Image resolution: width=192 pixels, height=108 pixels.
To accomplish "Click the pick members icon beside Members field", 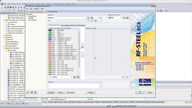I will coord(88,18).
